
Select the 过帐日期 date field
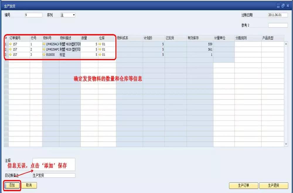tap(277, 15)
